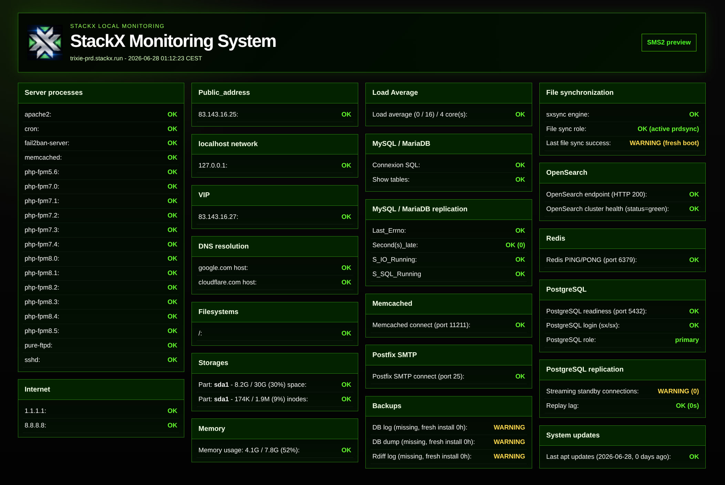Image resolution: width=725 pixels, height=485 pixels.
Task: Click the S_SQL_Running row
Action: [x=449, y=274]
